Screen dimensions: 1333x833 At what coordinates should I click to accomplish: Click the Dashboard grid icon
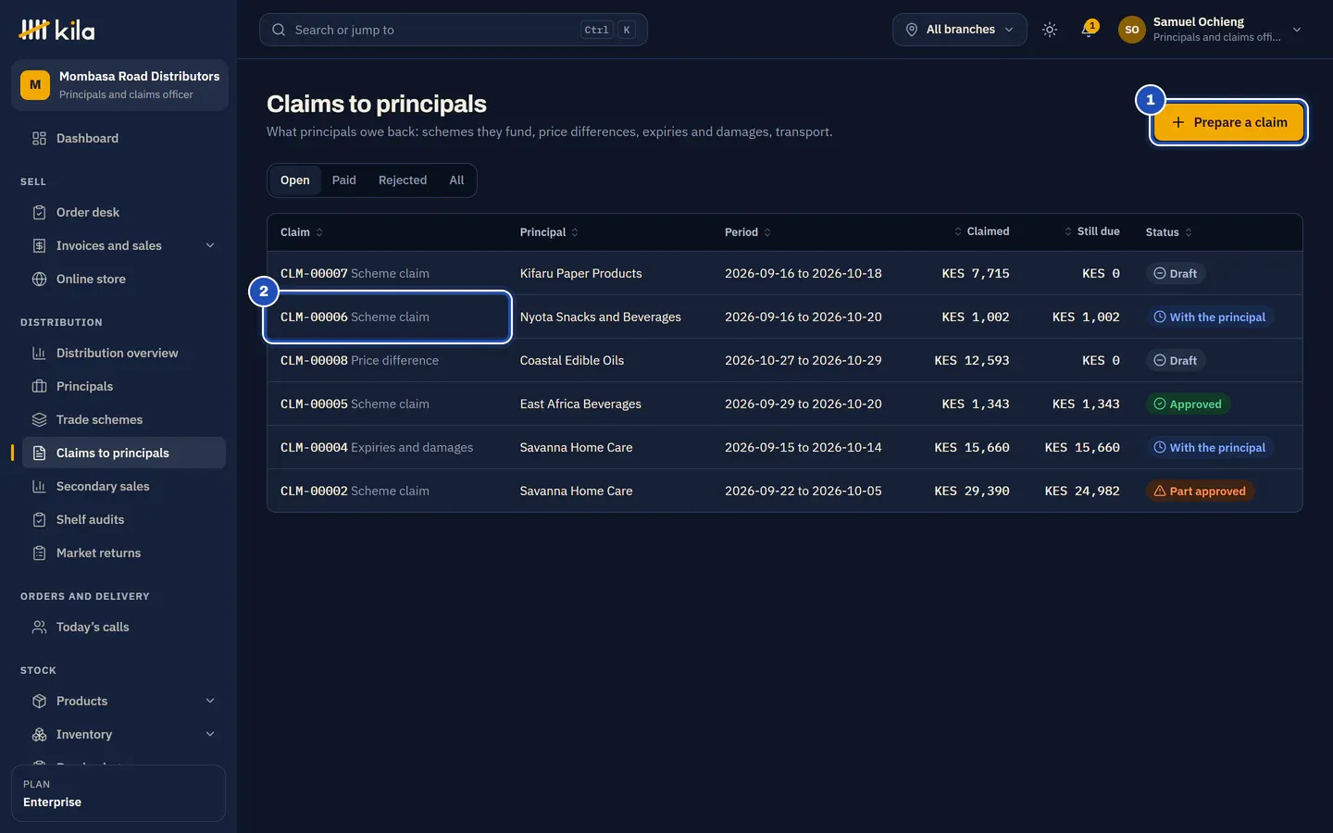(39, 138)
